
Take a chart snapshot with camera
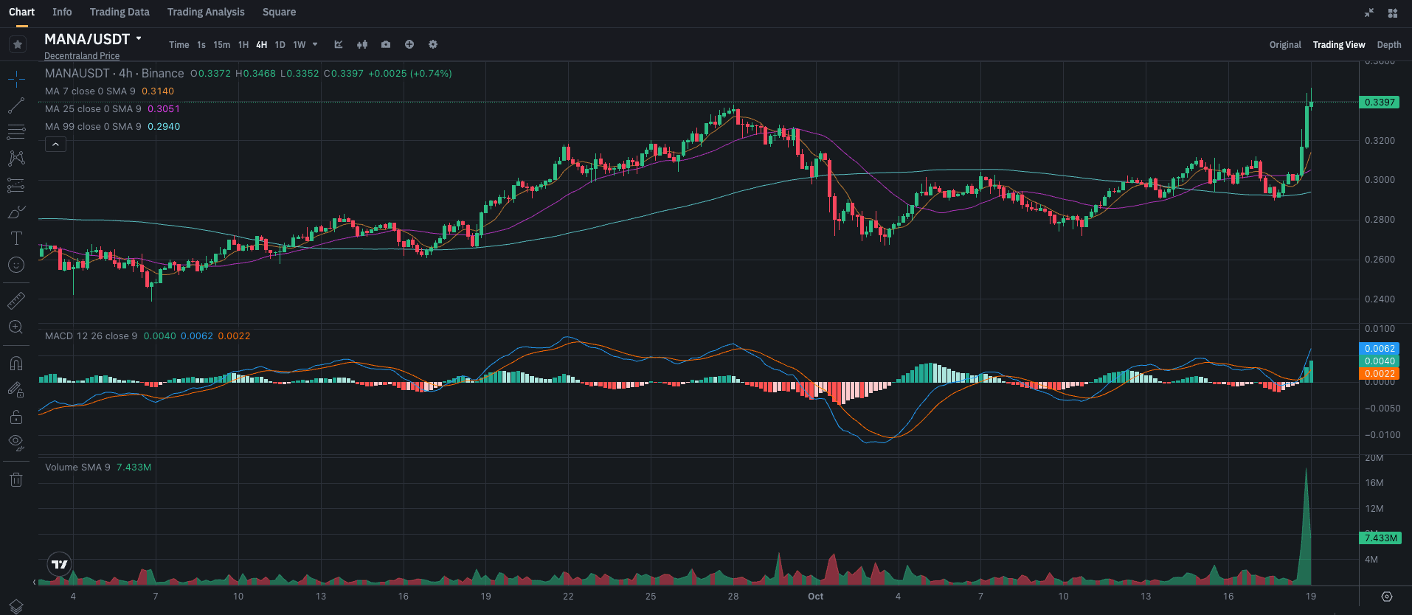[386, 45]
